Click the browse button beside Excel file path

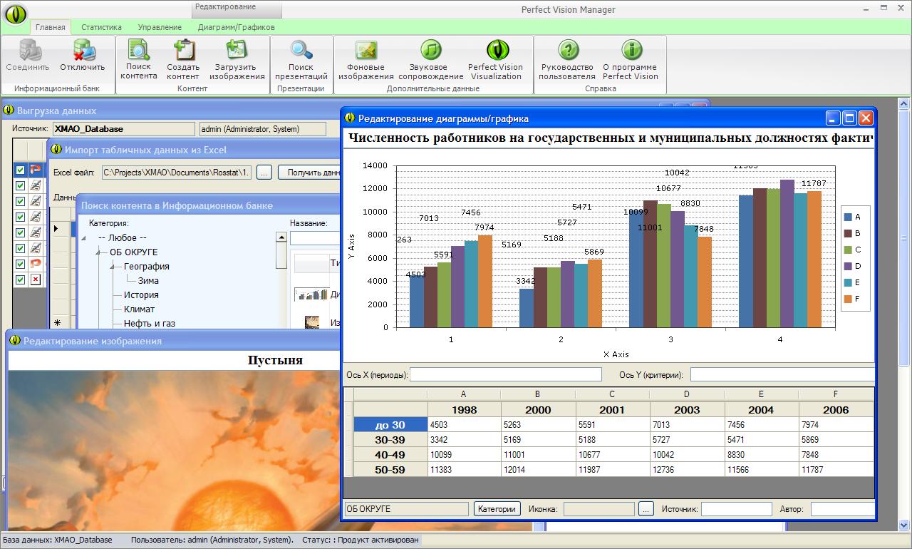coord(264,172)
